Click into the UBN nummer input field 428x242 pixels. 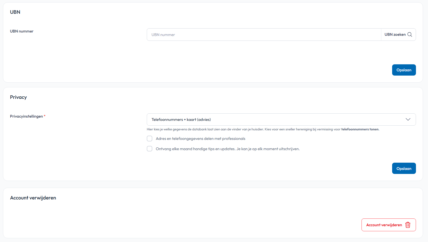(264, 35)
